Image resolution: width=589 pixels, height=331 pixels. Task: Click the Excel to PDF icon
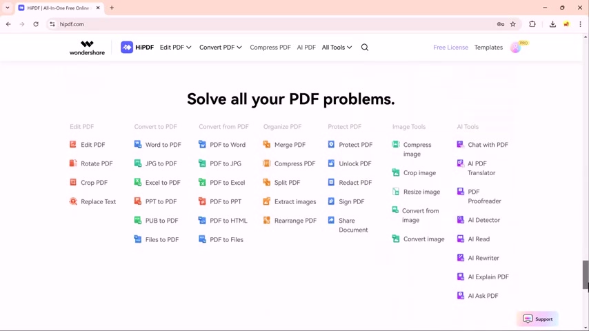(x=137, y=182)
